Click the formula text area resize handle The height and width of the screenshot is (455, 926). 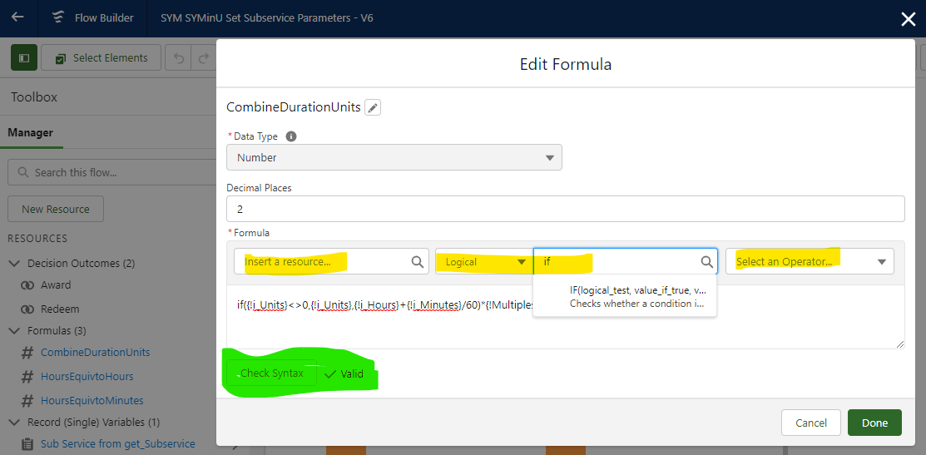[900, 344]
